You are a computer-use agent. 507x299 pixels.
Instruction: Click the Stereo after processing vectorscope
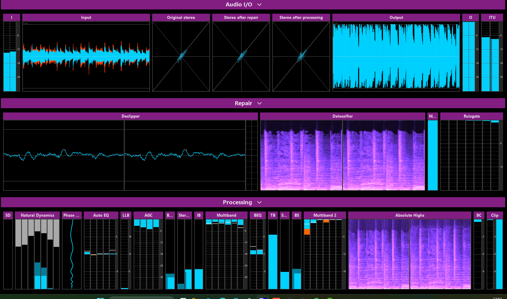(x=301, y=56)
